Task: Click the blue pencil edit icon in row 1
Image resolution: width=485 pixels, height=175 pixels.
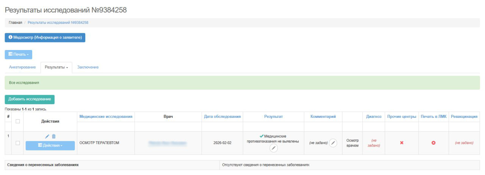Action: (x=47, y=136)
